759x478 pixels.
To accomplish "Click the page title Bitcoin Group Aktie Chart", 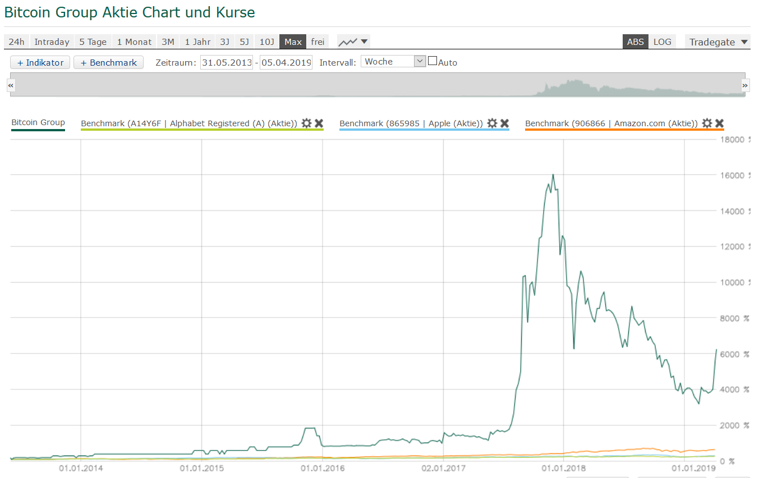I will click(x=130, y=12).
